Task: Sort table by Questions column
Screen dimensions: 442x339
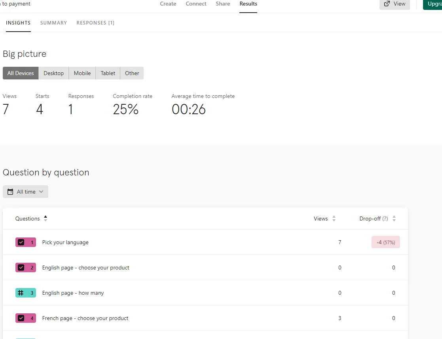Action: point(27,219)
